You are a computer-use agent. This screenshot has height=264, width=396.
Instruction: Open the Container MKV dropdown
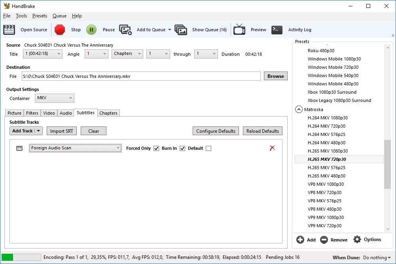54,98
